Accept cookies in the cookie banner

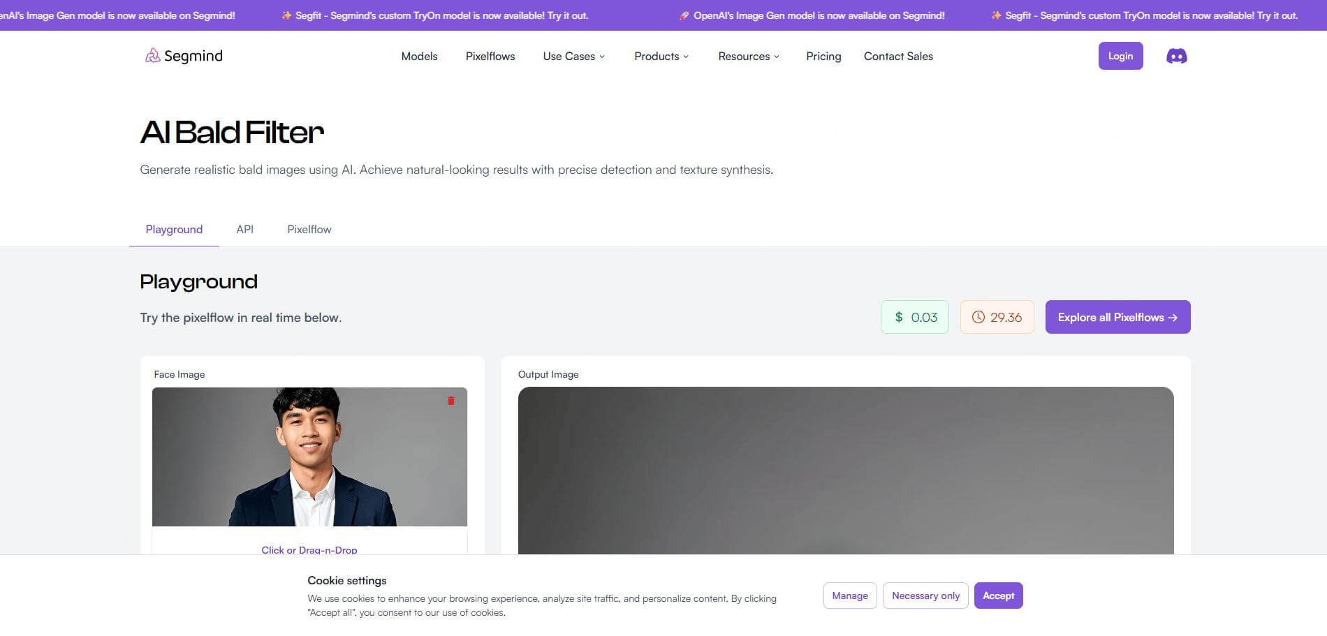pyautogui.click(x=998, y=596)
